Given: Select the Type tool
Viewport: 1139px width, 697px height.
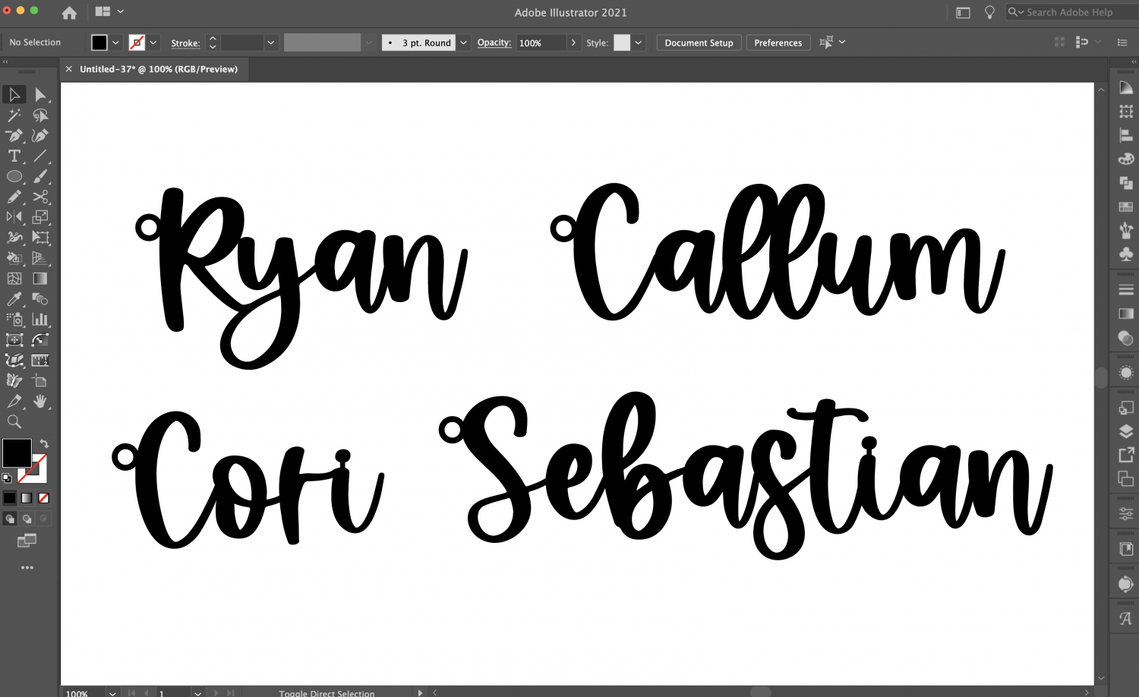Looking at the screenshot, I should [x=14, y=156].
